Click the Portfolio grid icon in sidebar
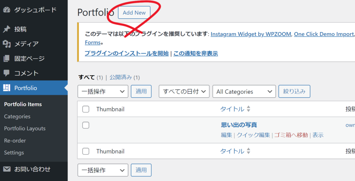Screen dimensions: 355x181 (x=7, y=88)
